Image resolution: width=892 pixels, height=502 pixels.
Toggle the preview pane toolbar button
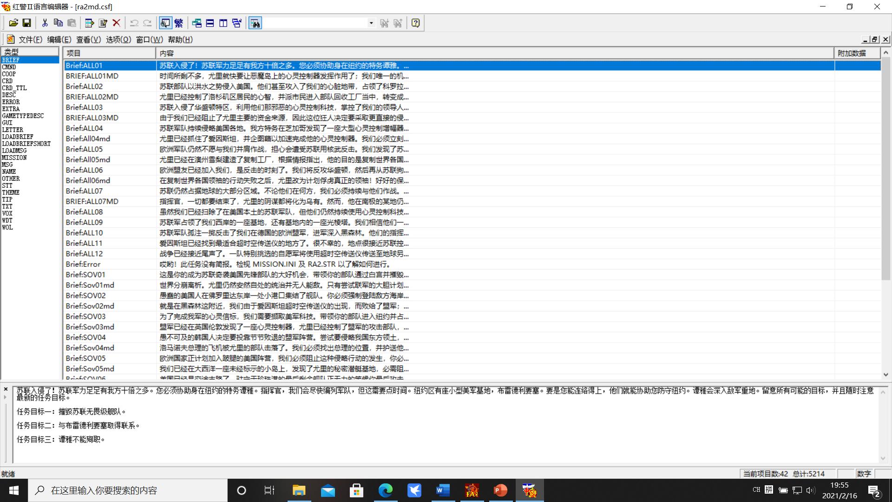[165, 23]
